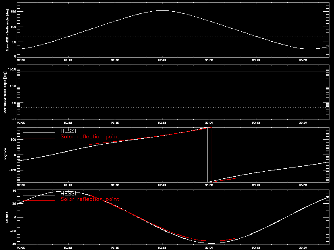Image resolution: width=334 pixels, height=250 pixels.
Task: Click the 'Sun-HESSI-Earth angle [deg]' axis title
Action: [7, 30]
